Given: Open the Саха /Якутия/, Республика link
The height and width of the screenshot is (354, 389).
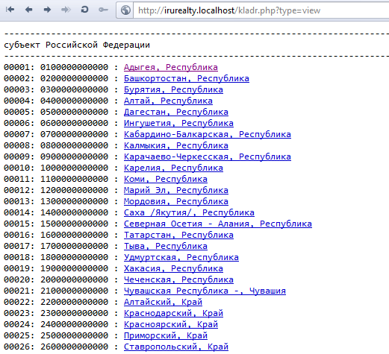Looking at the screenshot, I should coord(189,212).
